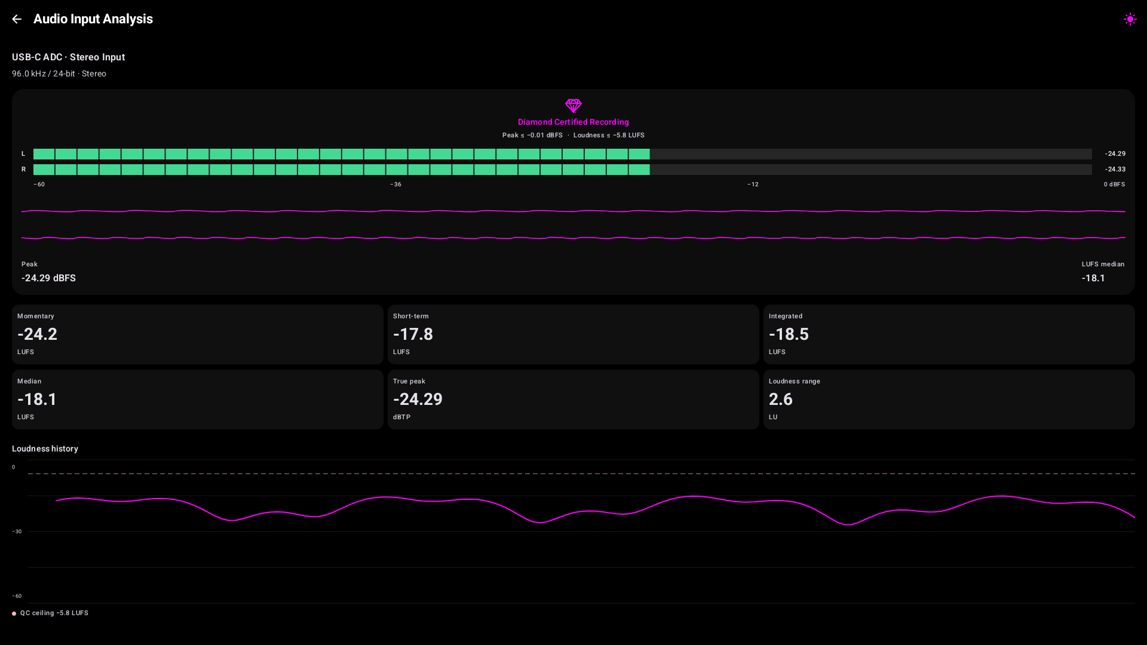Go back using the arrow icon
Viewport: 1147px width, 645px height.
[x=17, y=19]
